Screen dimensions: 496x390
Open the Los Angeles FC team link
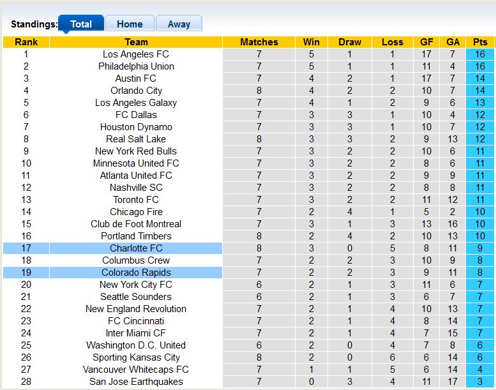[136, 54]
